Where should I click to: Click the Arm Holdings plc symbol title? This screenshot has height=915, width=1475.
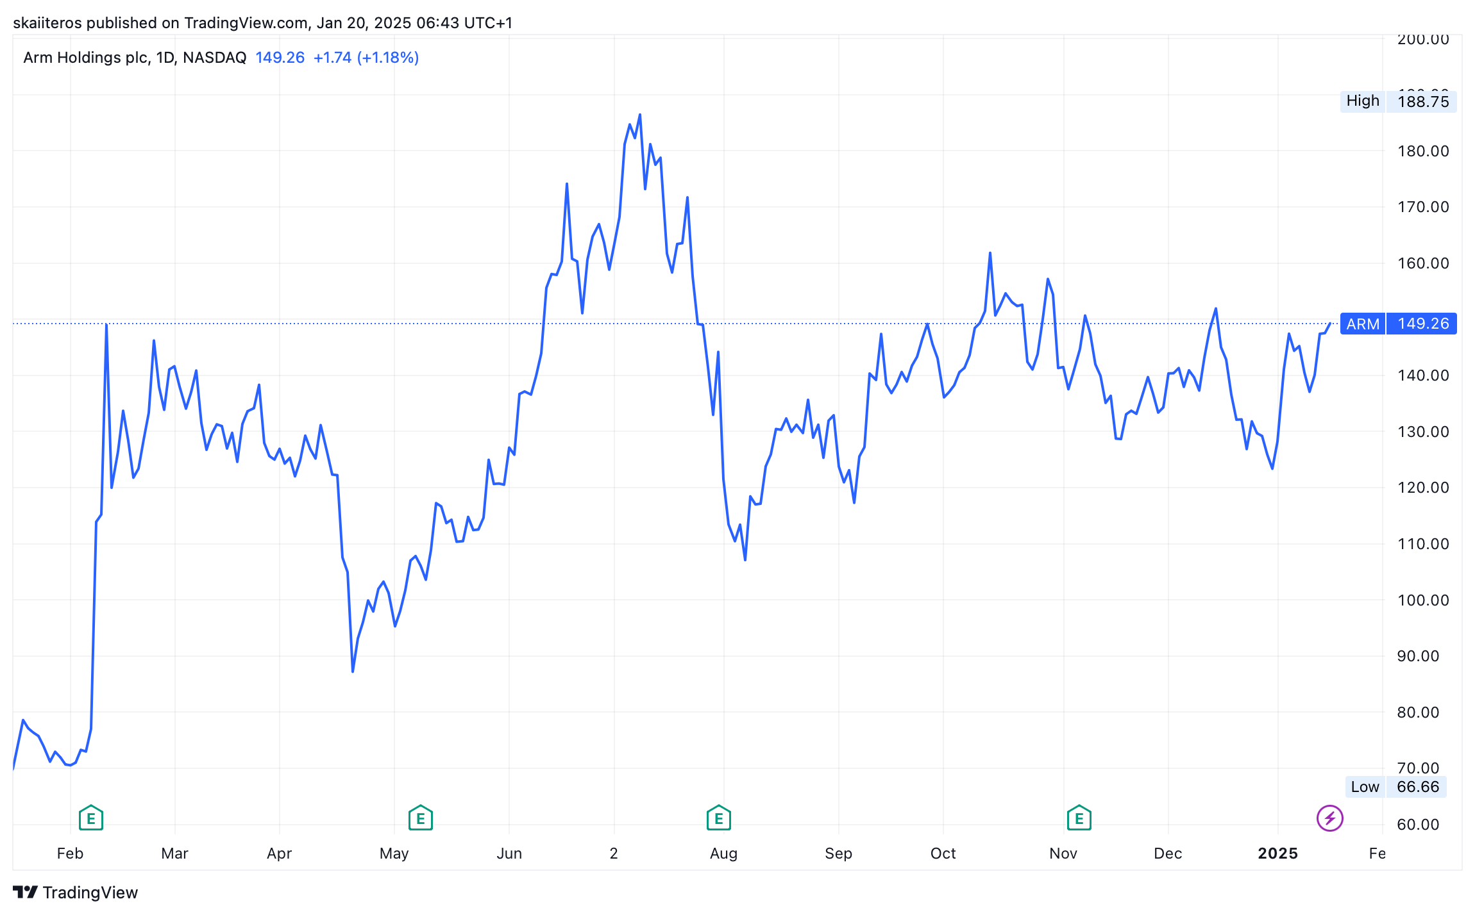click(x=135, y=58)
